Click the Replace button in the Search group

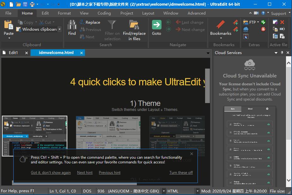90,22
